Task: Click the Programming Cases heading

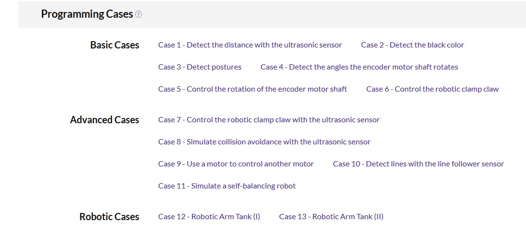Action: 87,14
